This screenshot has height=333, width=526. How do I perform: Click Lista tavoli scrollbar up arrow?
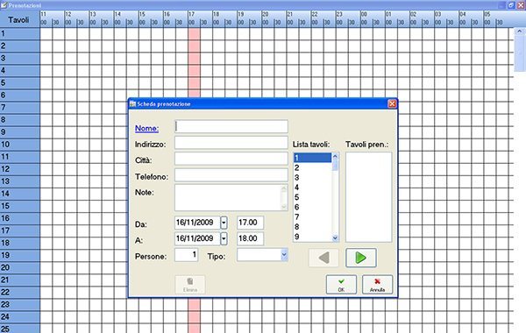(335, 156)
